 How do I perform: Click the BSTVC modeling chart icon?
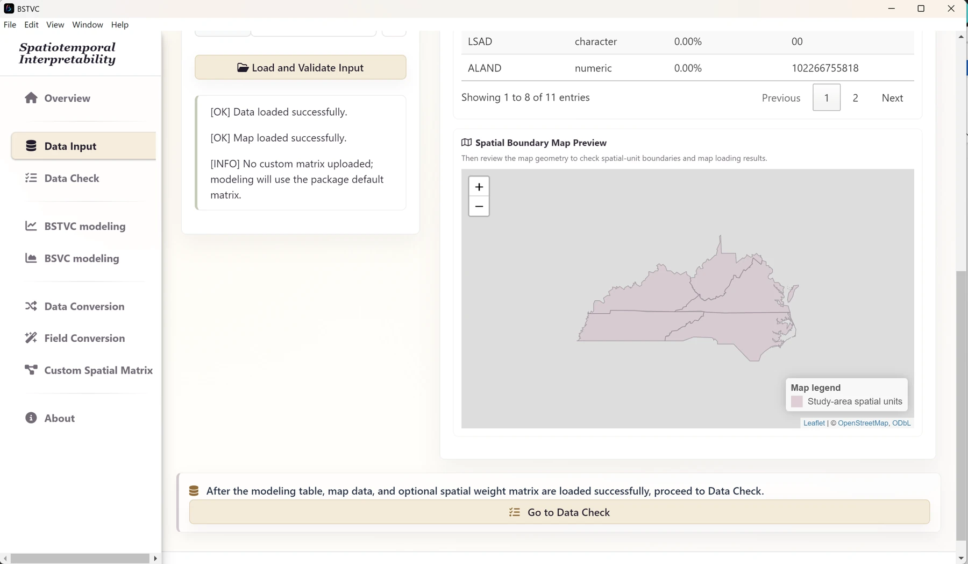pos(31,226)
